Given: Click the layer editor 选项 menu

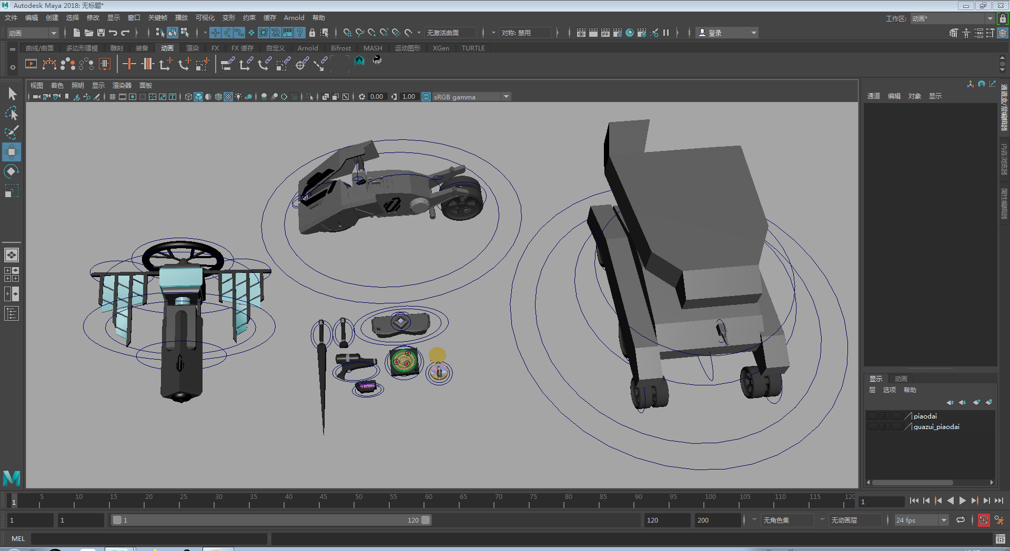Looking at the screenshot, I should [889, 390].
